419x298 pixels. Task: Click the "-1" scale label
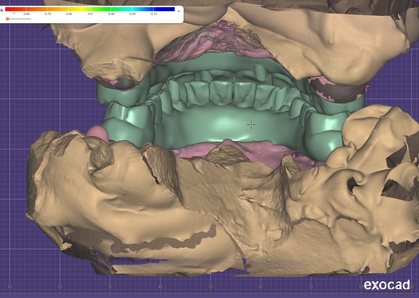click(14, 13)
